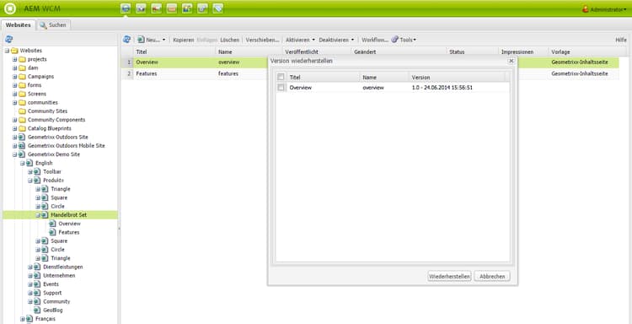Collapse the English node

23,163
